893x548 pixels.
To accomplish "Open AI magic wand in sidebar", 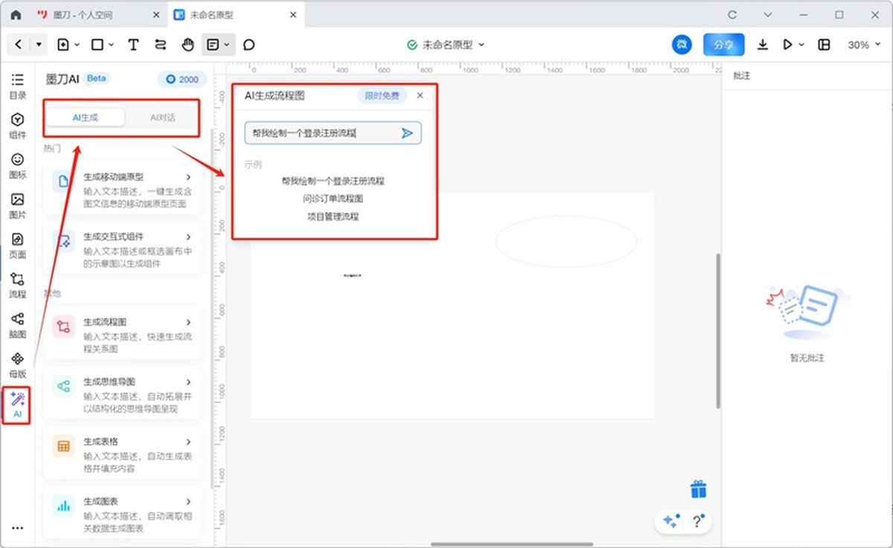I will 18,404.
